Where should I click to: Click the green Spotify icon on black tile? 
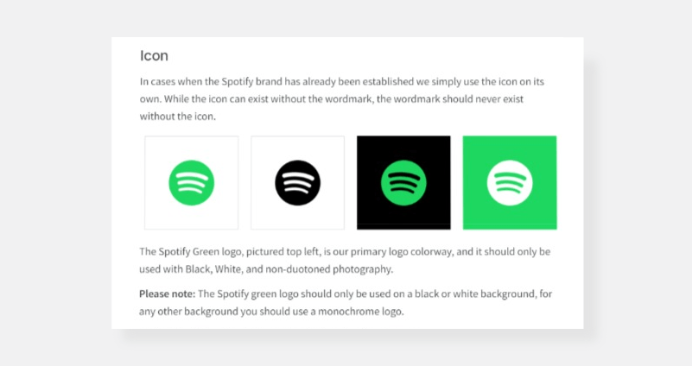(x=403, y=183)
